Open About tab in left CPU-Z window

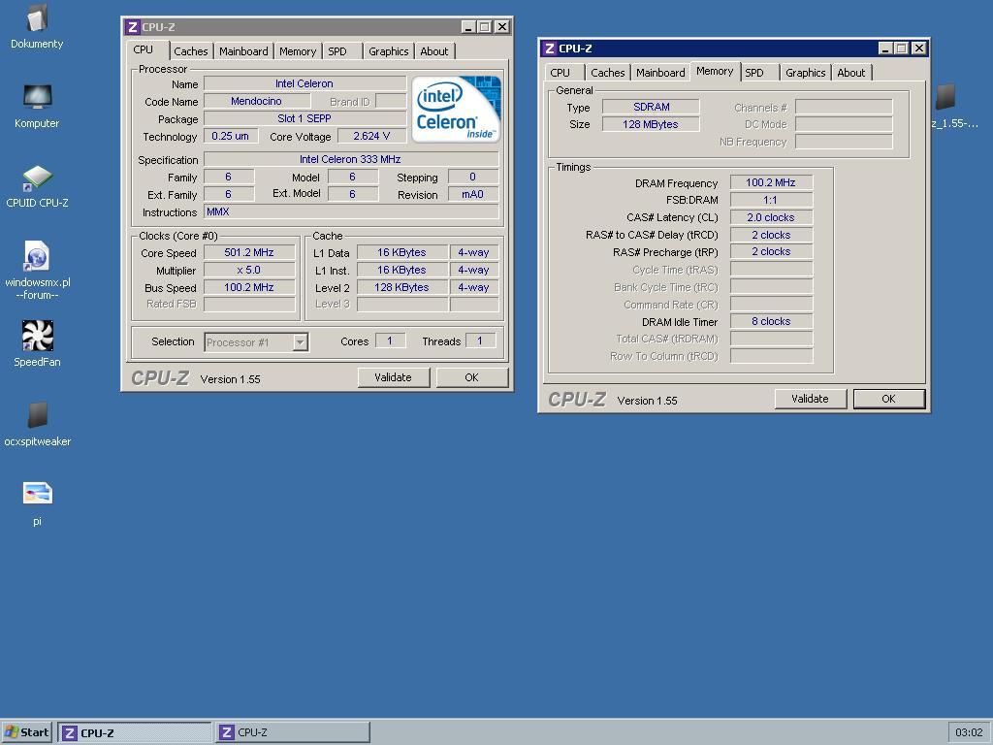tap(433, 51)
